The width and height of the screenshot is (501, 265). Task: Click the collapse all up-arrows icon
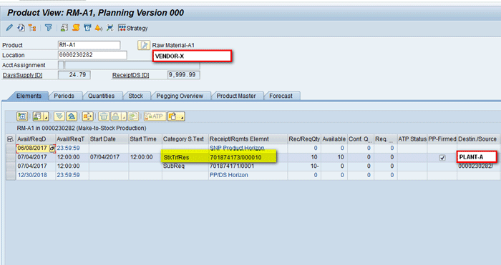[72, 116]
